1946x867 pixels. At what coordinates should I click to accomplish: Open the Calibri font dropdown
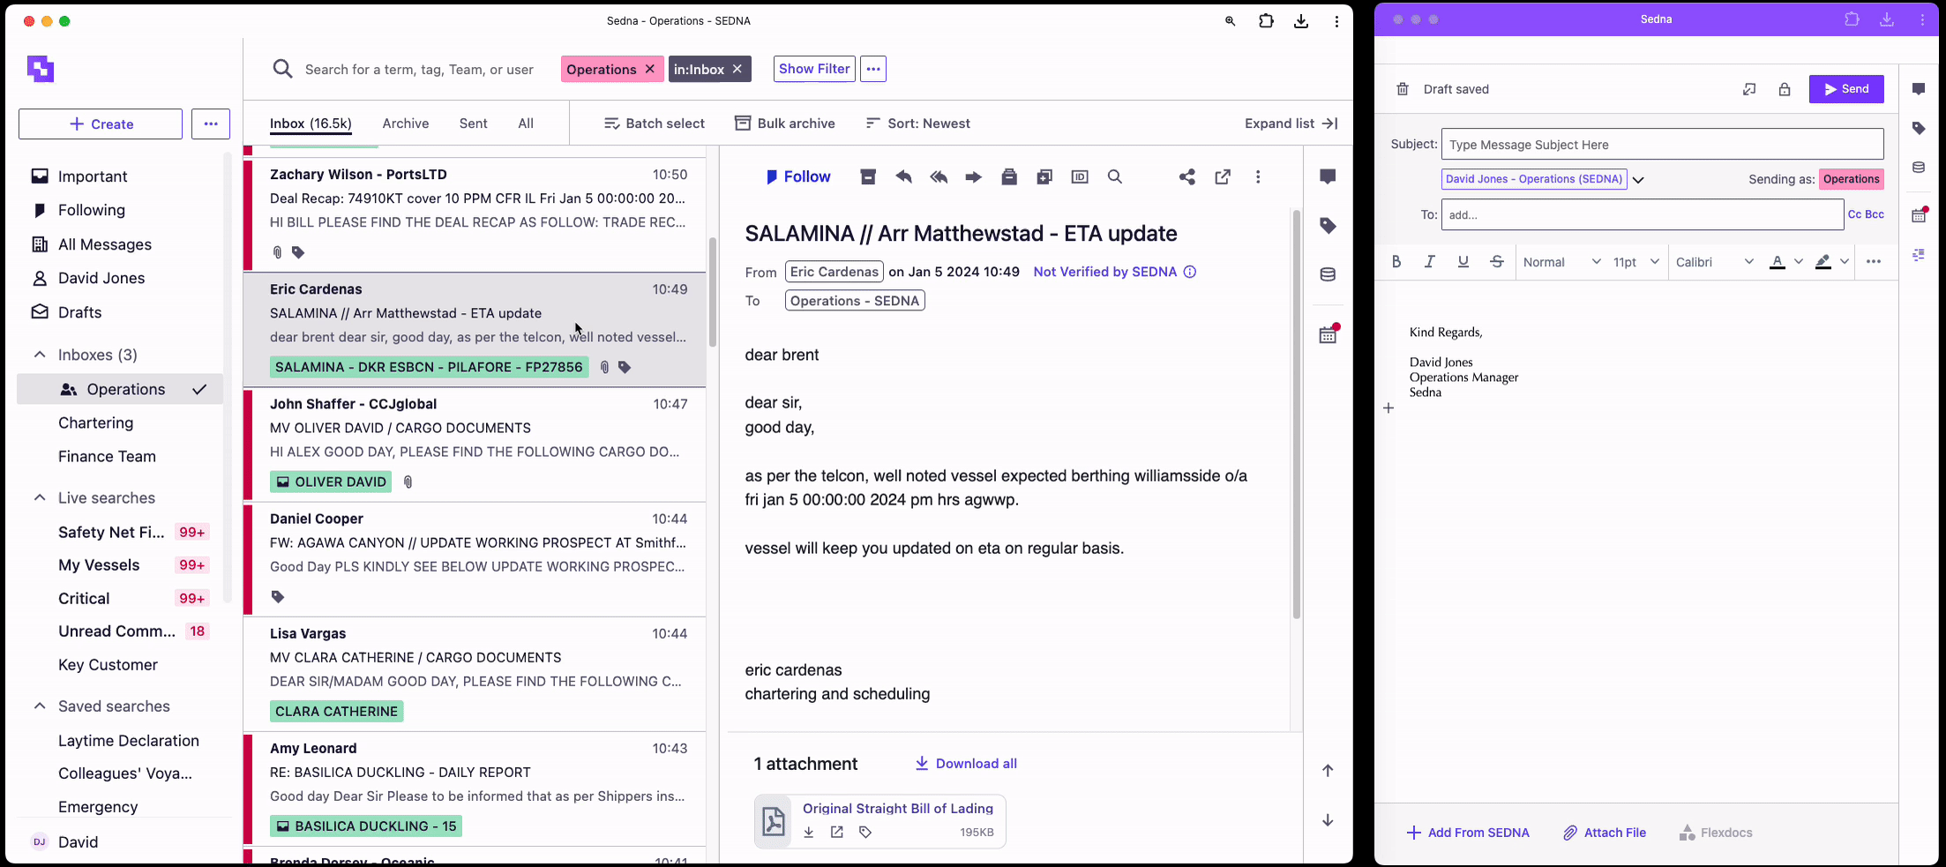pos(1715,262)
